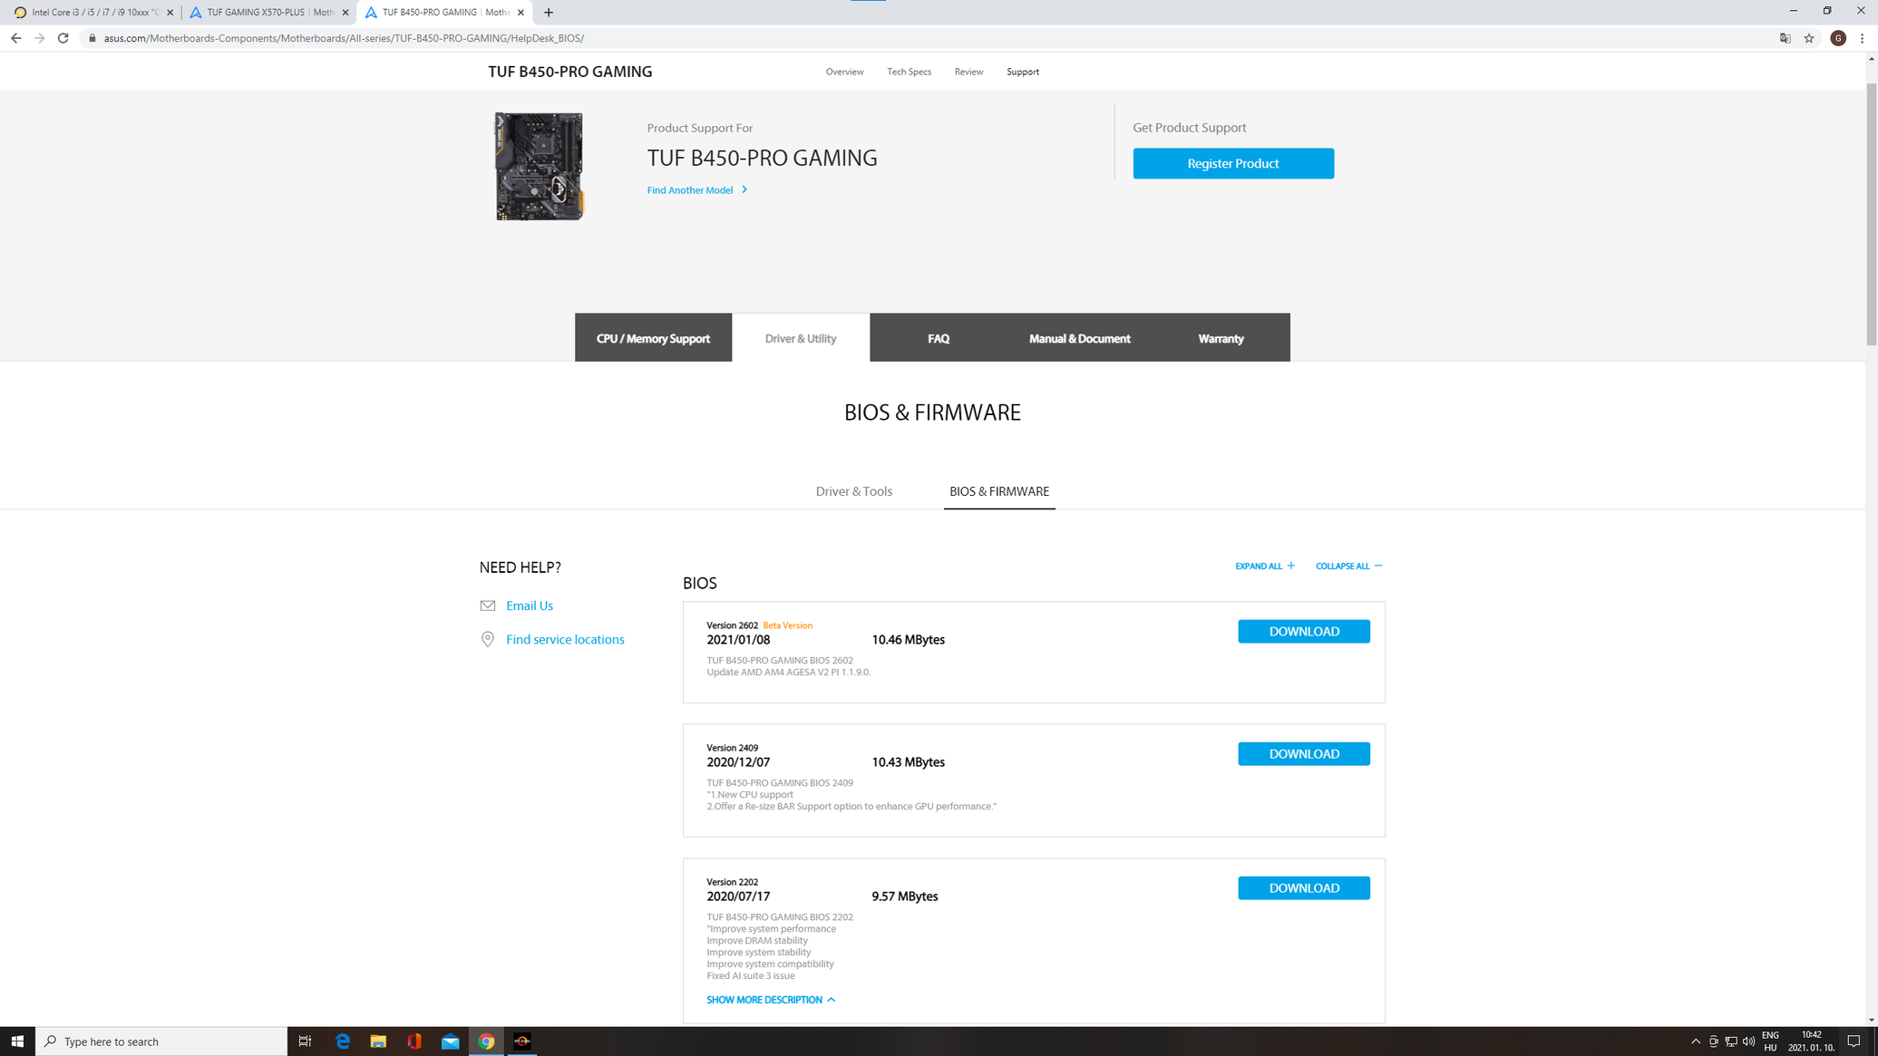Viewport: 1878px width, 1056px height.
Task: Select the Driver & Utility tab
Action: tap(801, 338)
